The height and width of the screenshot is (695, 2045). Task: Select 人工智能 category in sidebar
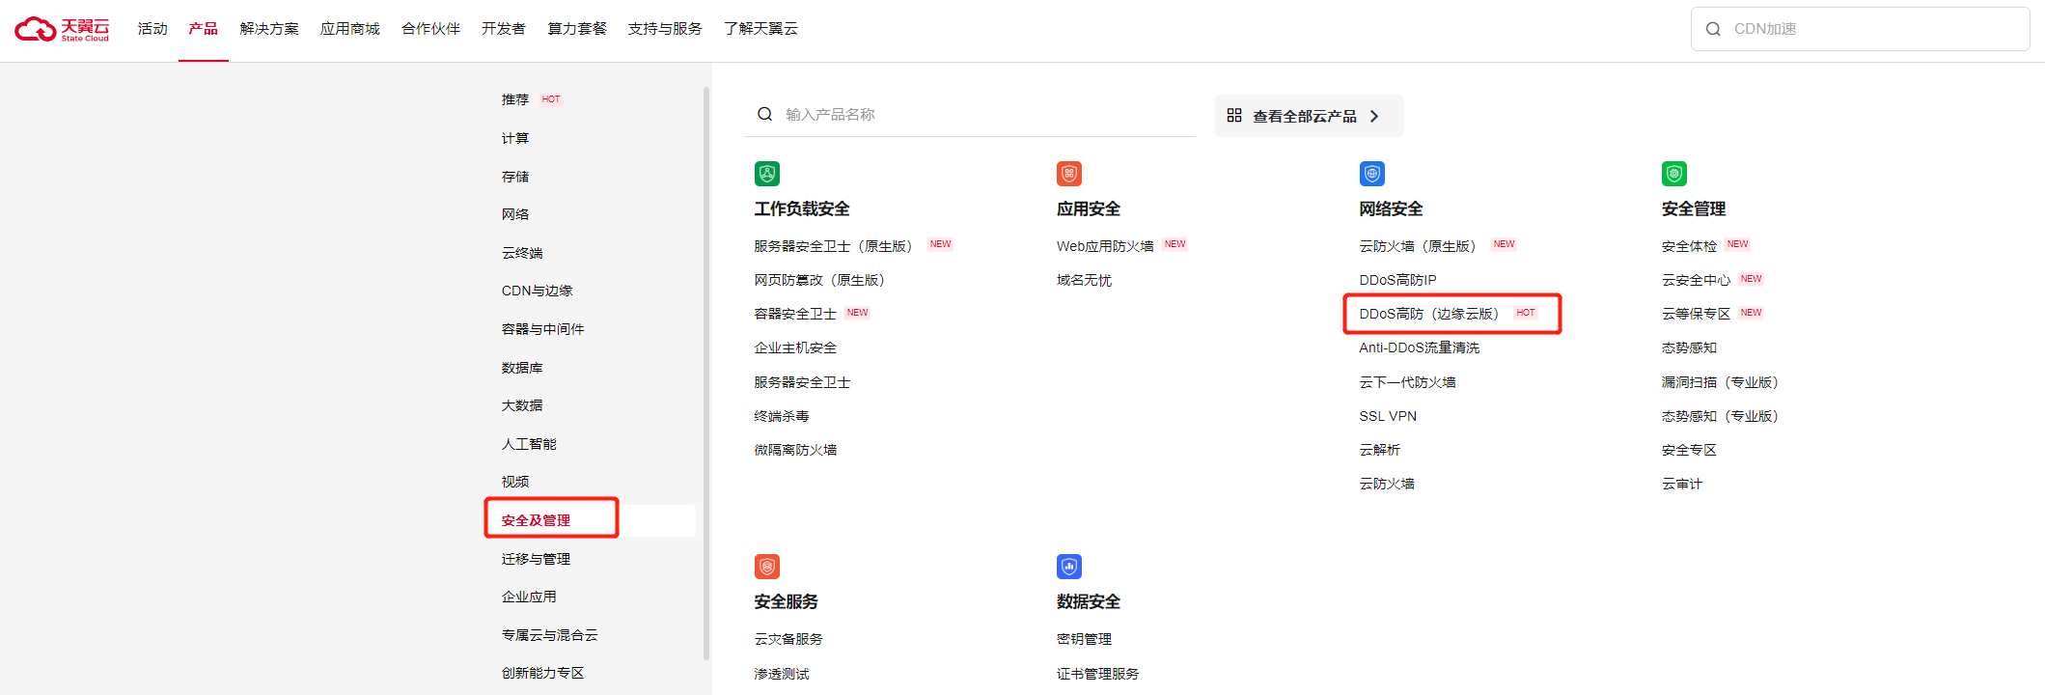[x=529, y=444]
